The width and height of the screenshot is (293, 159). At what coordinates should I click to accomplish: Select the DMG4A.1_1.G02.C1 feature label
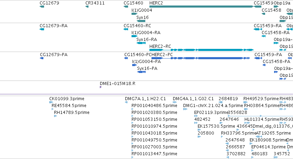pyautogui.click(x=193, y=99)
